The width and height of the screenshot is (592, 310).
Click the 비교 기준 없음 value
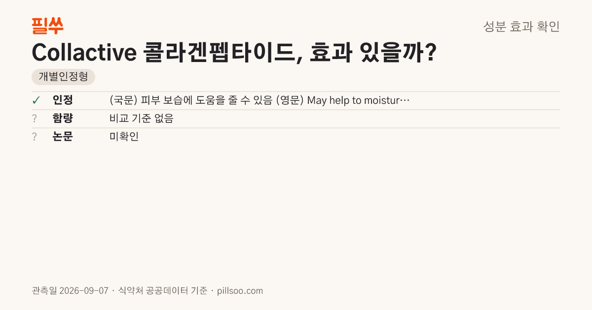142,119
